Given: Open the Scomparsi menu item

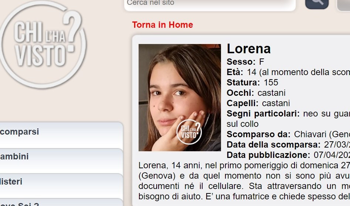Looking at the screenshot, I should 61,135.
